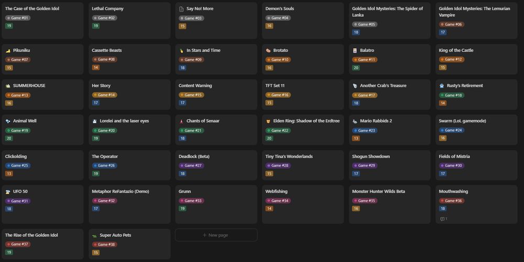Image resolution: width=524 pixels, height=262 pixels.
Task: Click the Game #04 tag on Demon's Souls
Action: [278, 18]
